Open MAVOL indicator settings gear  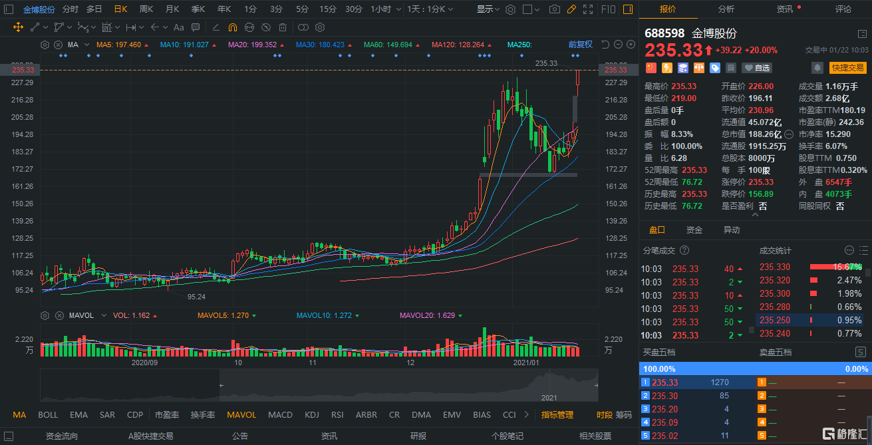click(45, 315)
